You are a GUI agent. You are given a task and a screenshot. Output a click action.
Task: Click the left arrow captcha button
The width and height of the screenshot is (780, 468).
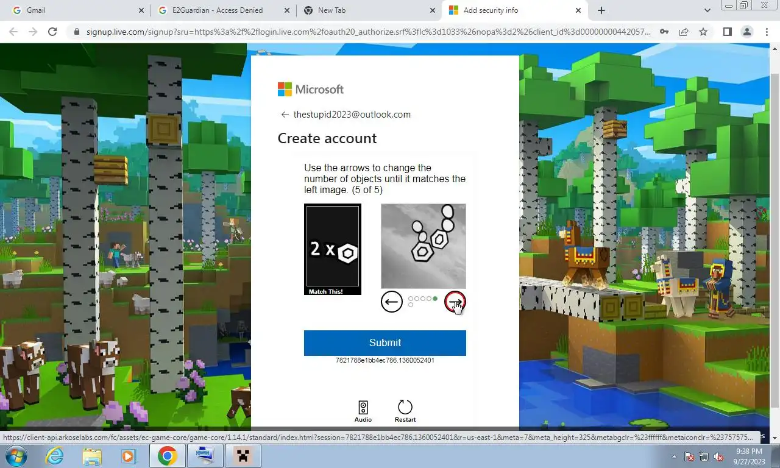[x=391, y=302]
